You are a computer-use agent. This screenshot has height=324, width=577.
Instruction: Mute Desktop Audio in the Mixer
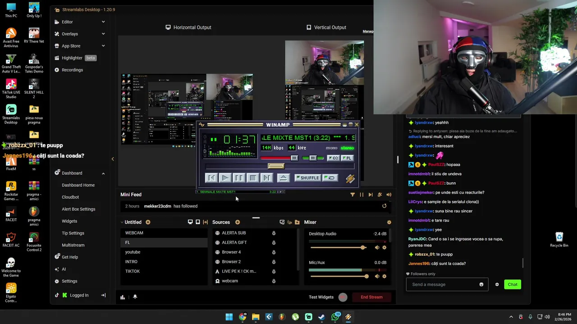377,247
